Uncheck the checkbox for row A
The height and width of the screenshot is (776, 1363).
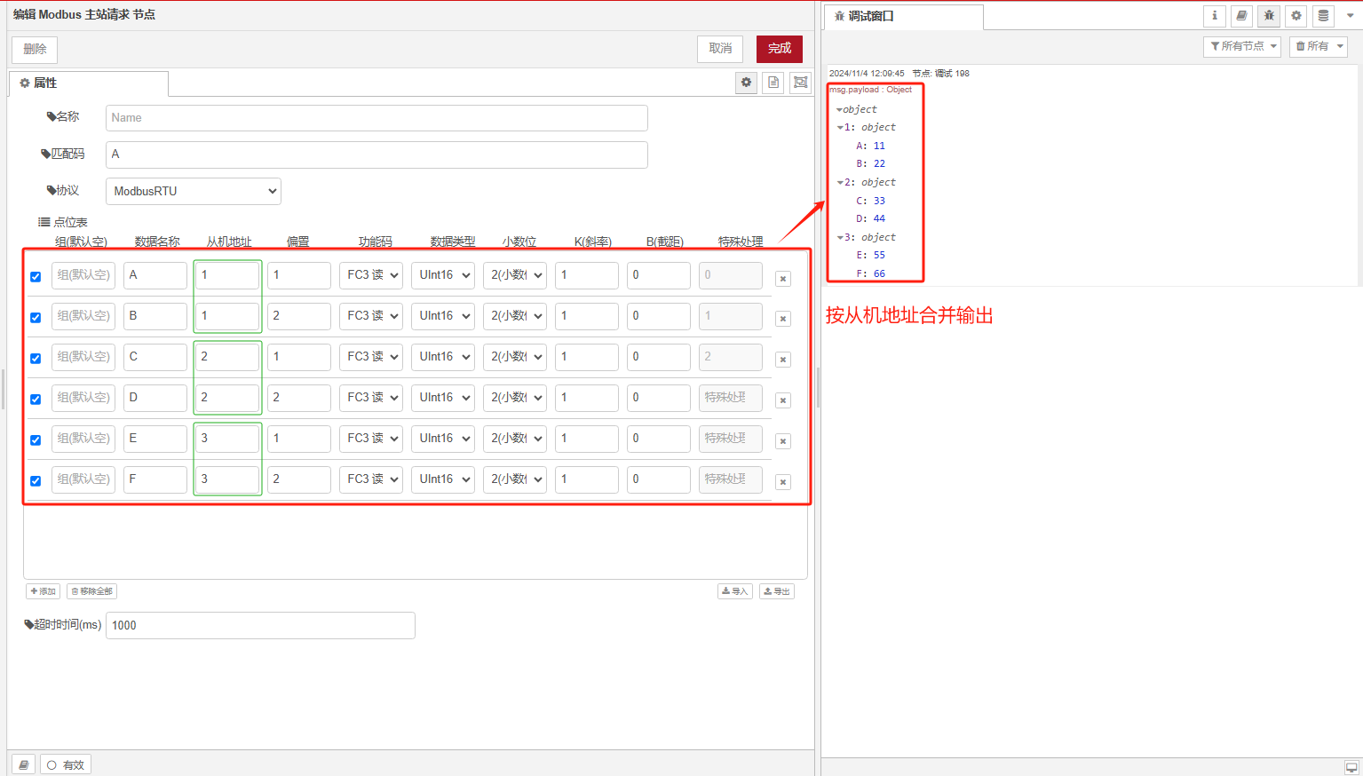click(36, 277)
